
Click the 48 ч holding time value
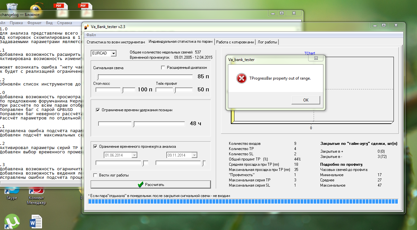tap(195, 124)
